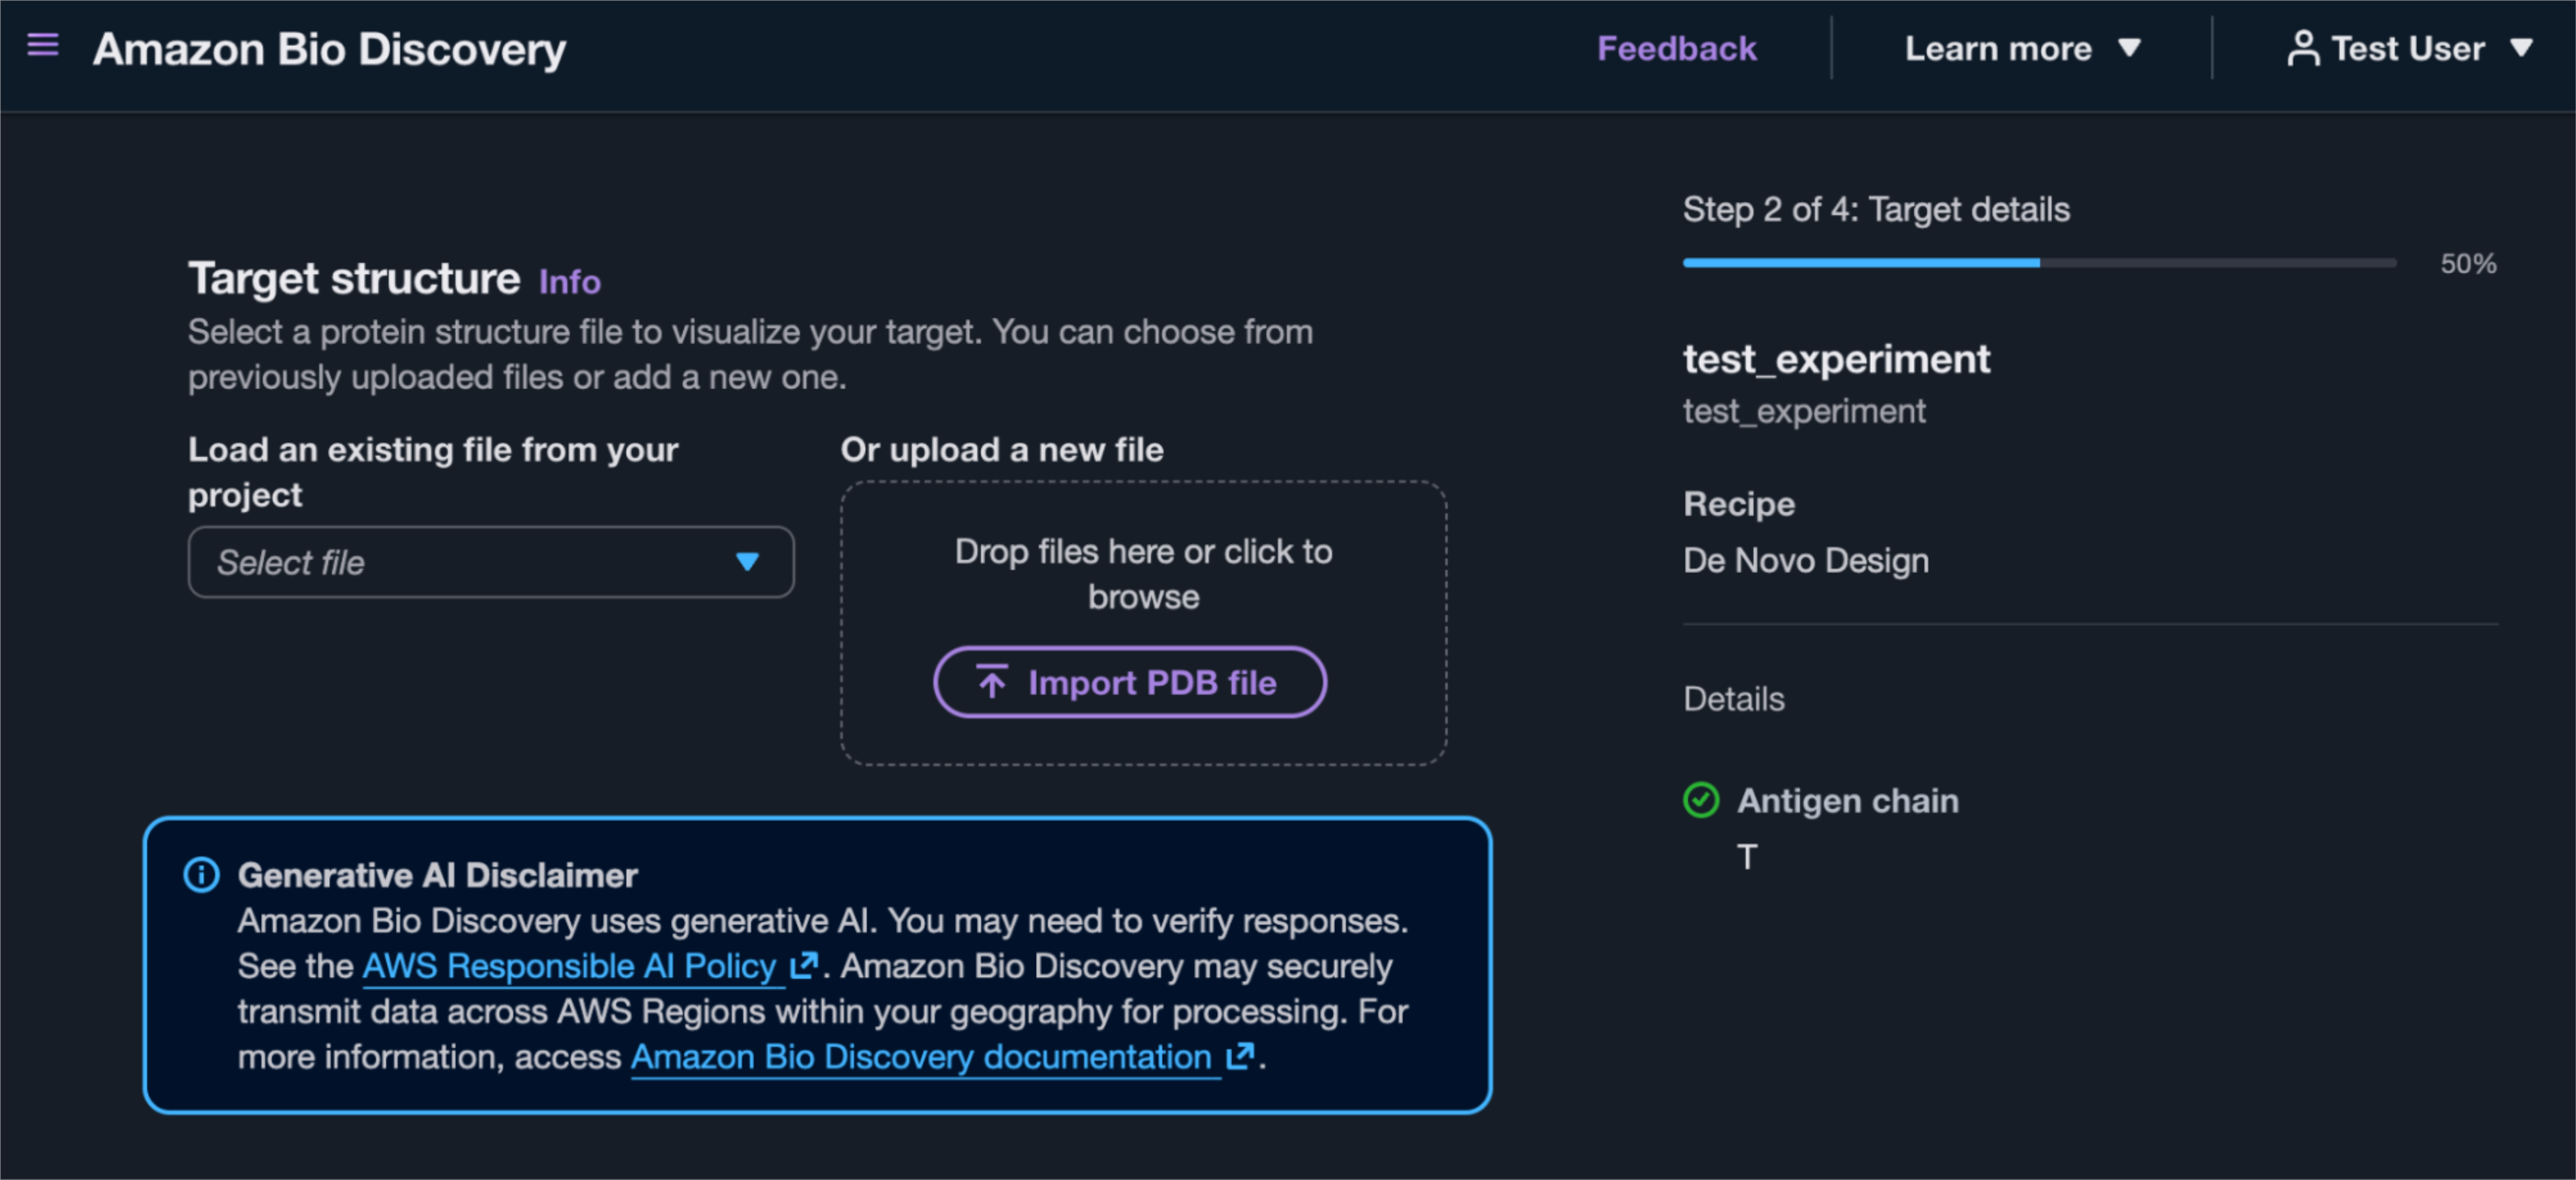Viewport: 2576px width, 1180px height.
Task: Click the Generative AI Disclaimer heading
Action: click(437, 875)
